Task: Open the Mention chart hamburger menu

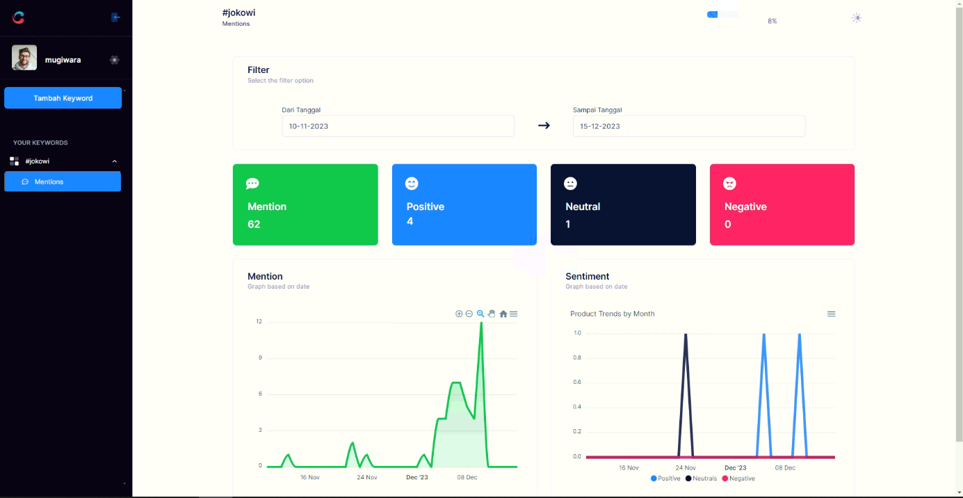Action: tap(514, 314)
